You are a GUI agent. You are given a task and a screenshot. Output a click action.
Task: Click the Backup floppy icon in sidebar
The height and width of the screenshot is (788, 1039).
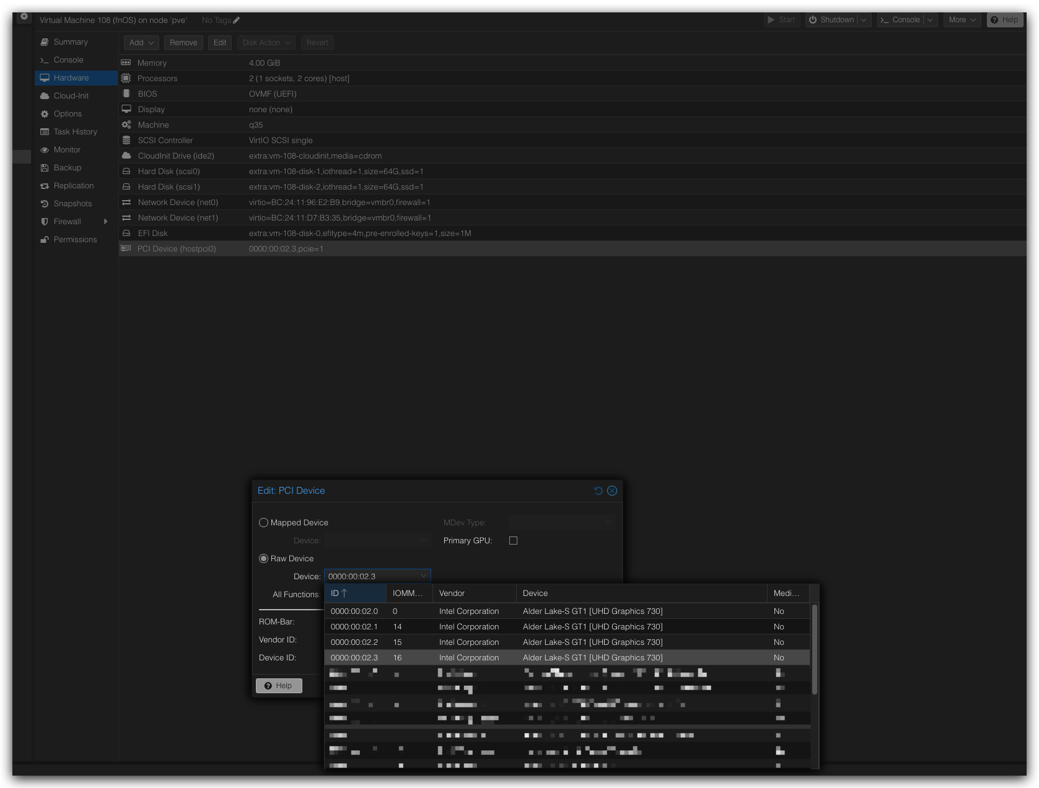coord(45,168)
